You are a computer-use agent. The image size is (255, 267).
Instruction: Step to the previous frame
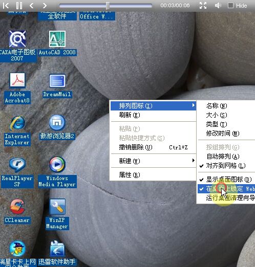point(32,6)
